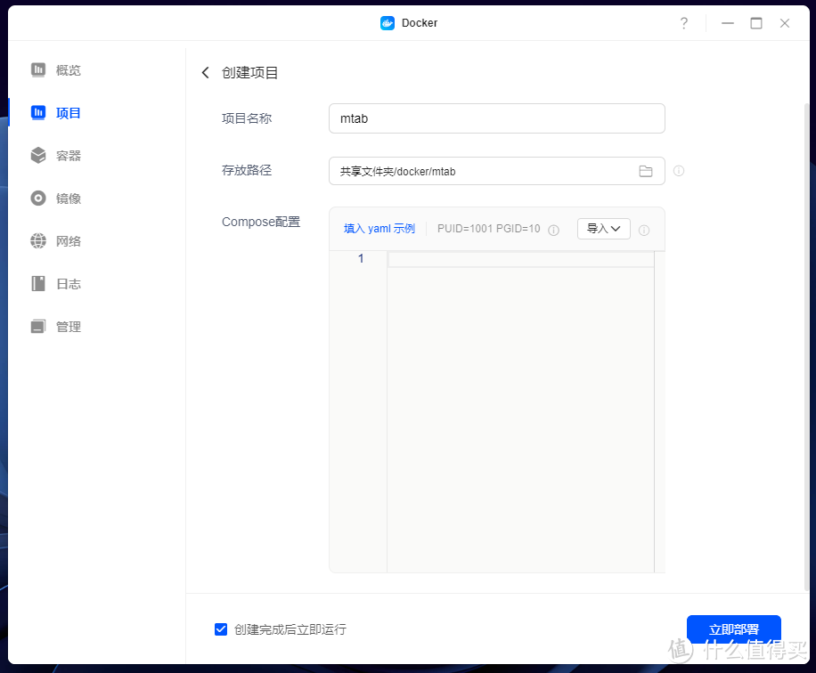The height and width of the screenshot is (673, 816).
Task: Switch to the 项目 section in sidebar
Action: [37, 112]
